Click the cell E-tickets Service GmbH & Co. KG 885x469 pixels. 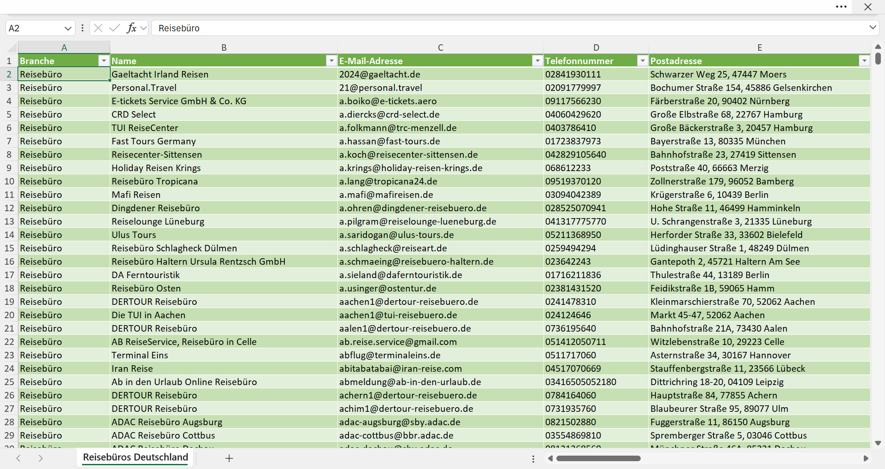tap(224, 101)
